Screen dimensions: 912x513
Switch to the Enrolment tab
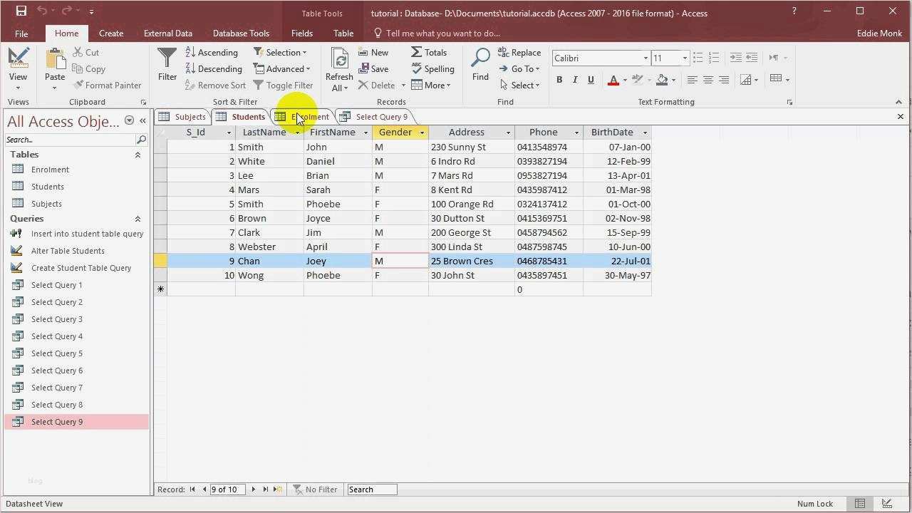coord(310,116)
